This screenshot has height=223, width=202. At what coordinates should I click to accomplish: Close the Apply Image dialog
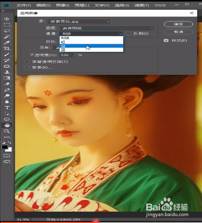pos(191,13)
